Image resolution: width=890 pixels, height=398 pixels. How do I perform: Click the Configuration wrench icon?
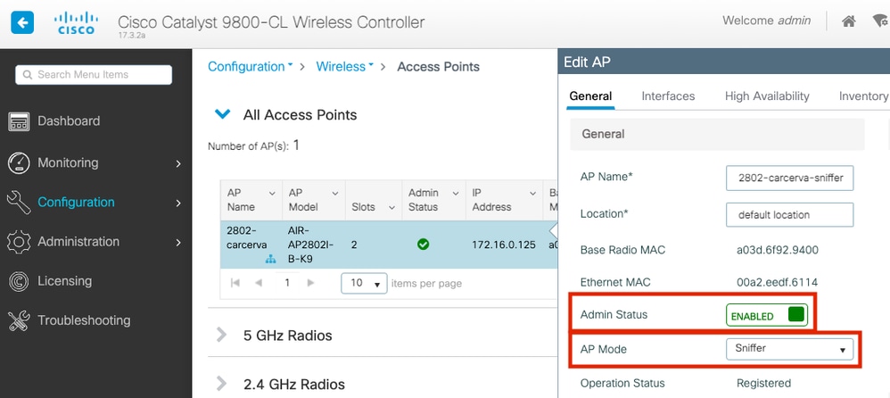(18, 202)
